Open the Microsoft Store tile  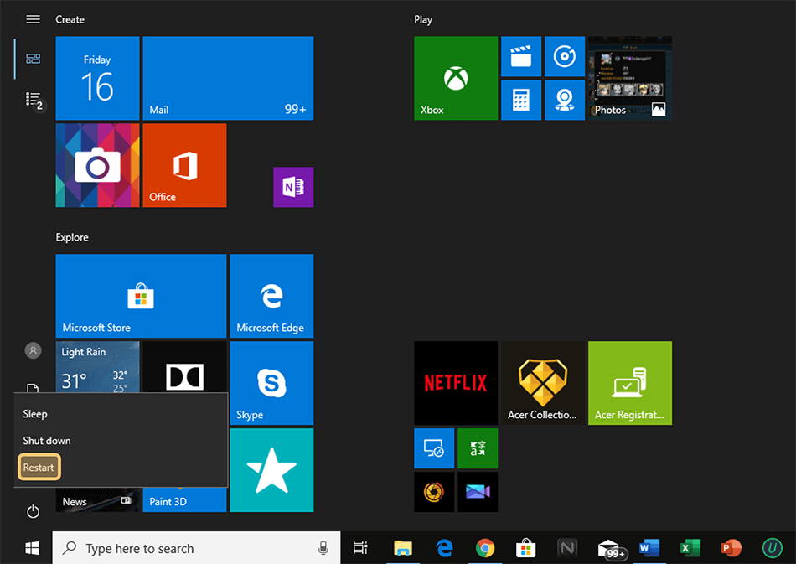[141, 296]
